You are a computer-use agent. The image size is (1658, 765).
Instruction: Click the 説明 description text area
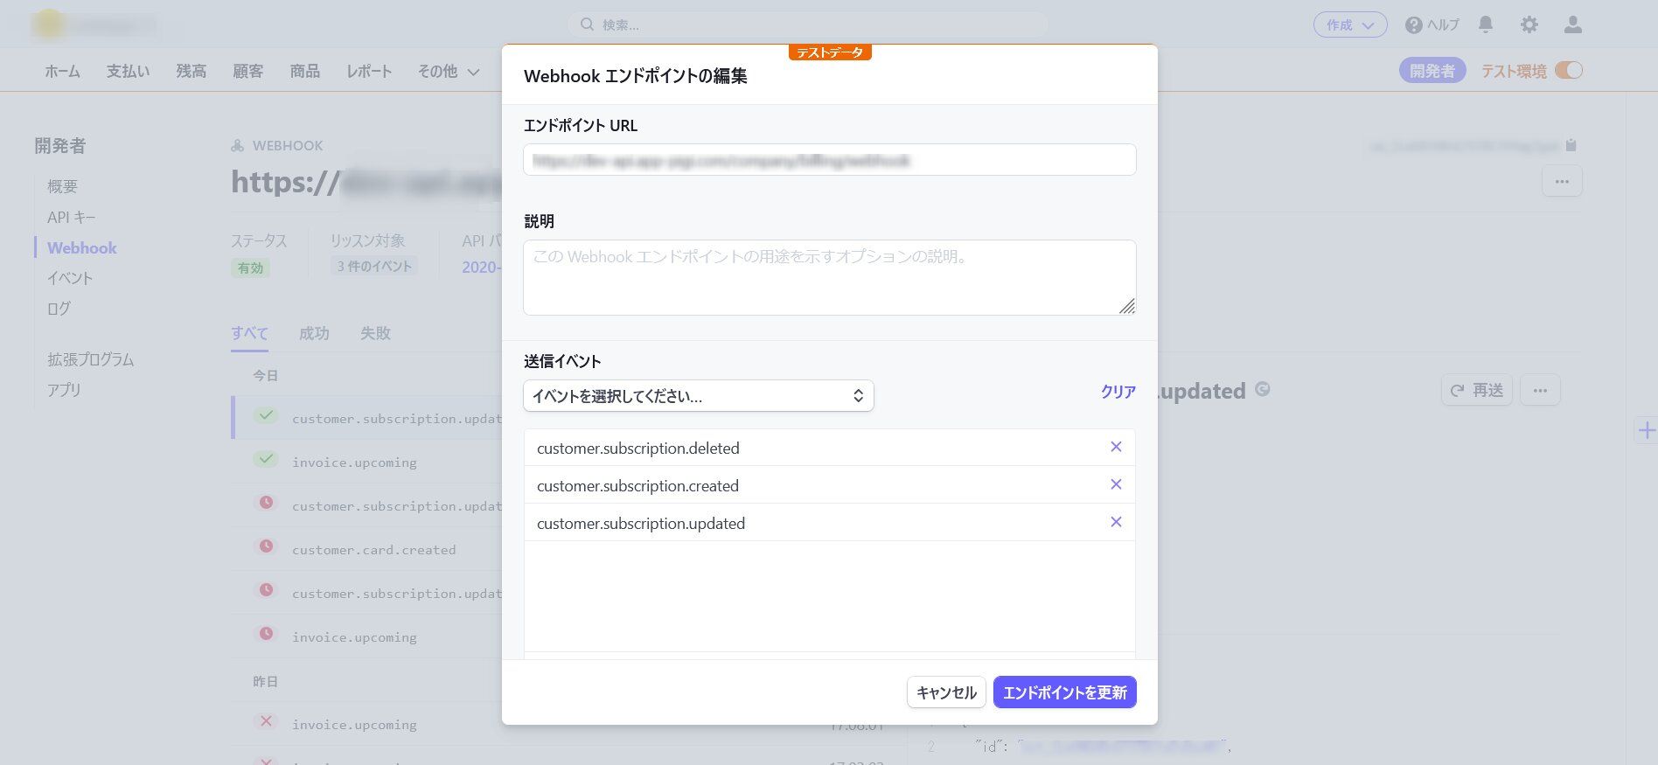click(x=829, y=277)
